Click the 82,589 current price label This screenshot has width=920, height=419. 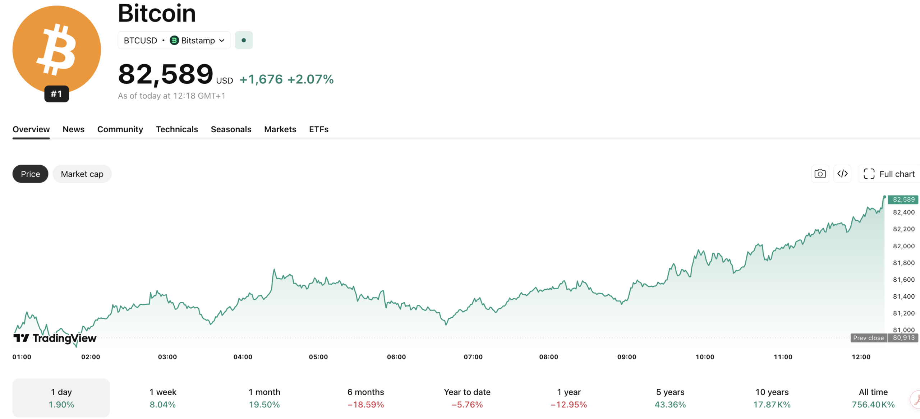pyautogui.click(x=903, y=199)
